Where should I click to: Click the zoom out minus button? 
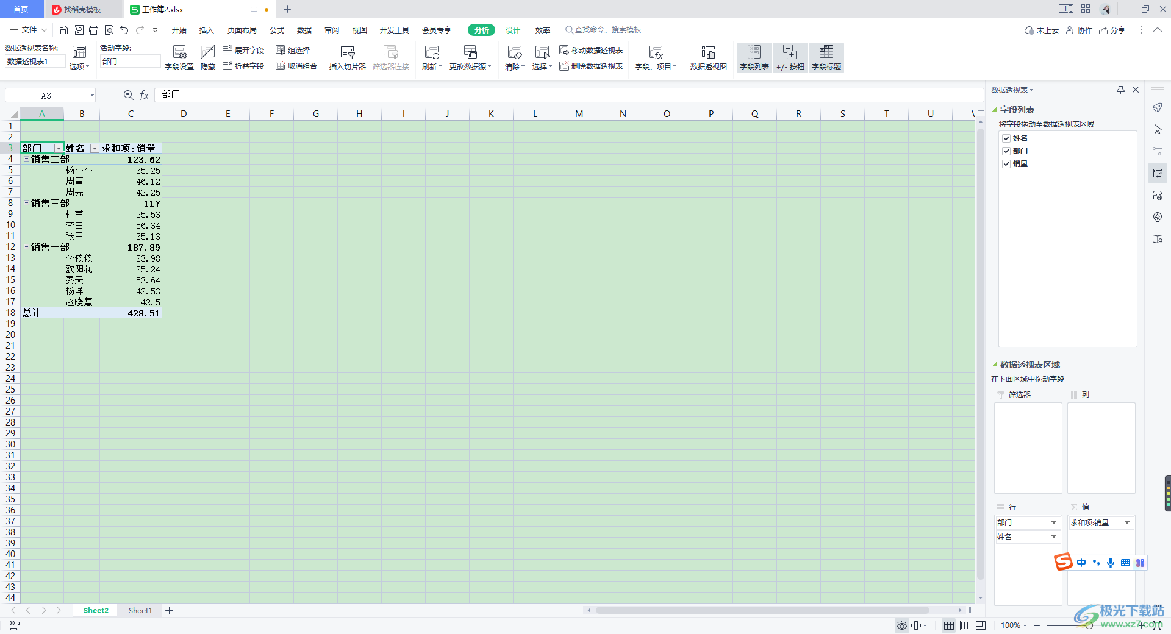[1037, 625]
